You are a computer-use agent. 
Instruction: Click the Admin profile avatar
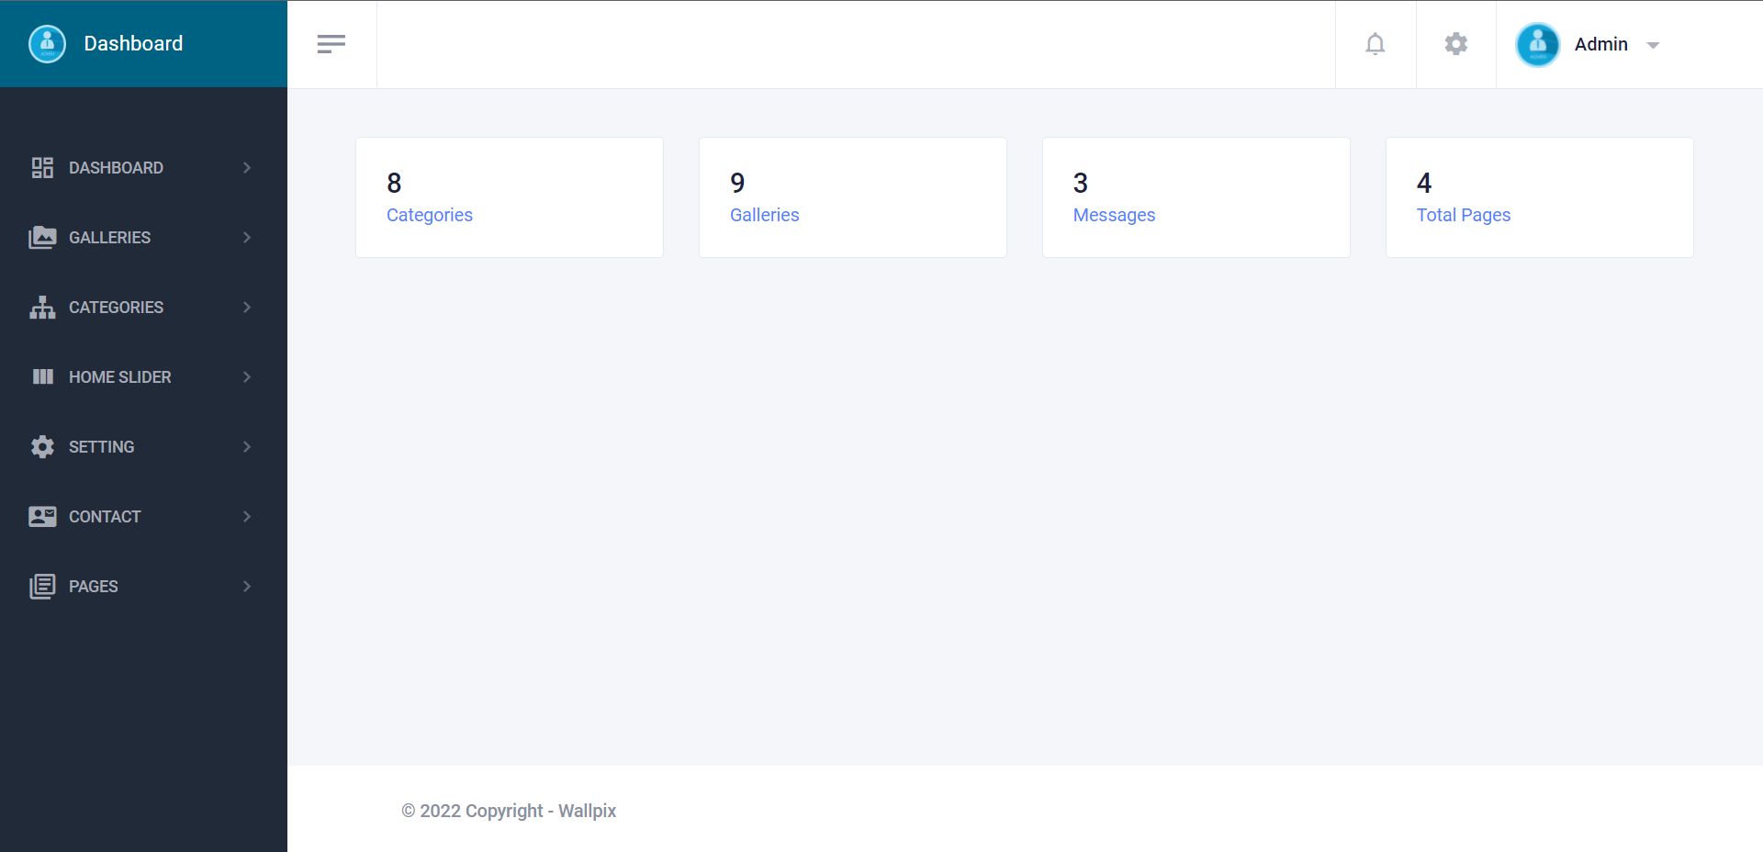[1537, 44]
